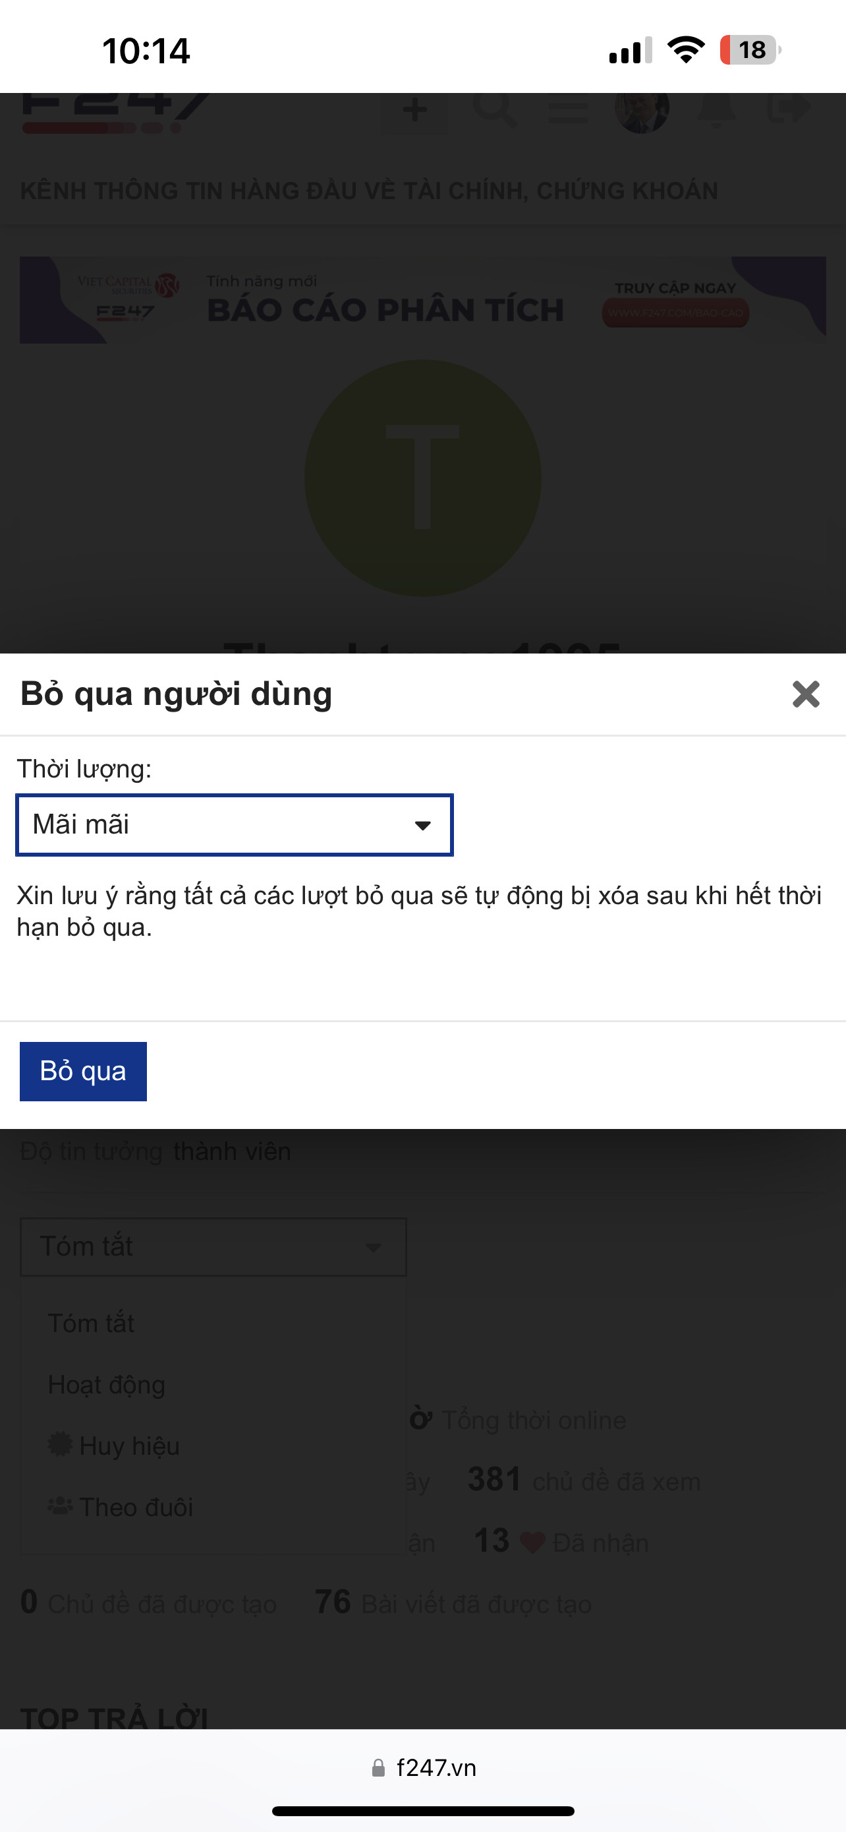Tap the "381 chủ đề đã xem" stat
Image resolution: width=846 pixels, height=1832 pixels.
[x=584, y=1480]
